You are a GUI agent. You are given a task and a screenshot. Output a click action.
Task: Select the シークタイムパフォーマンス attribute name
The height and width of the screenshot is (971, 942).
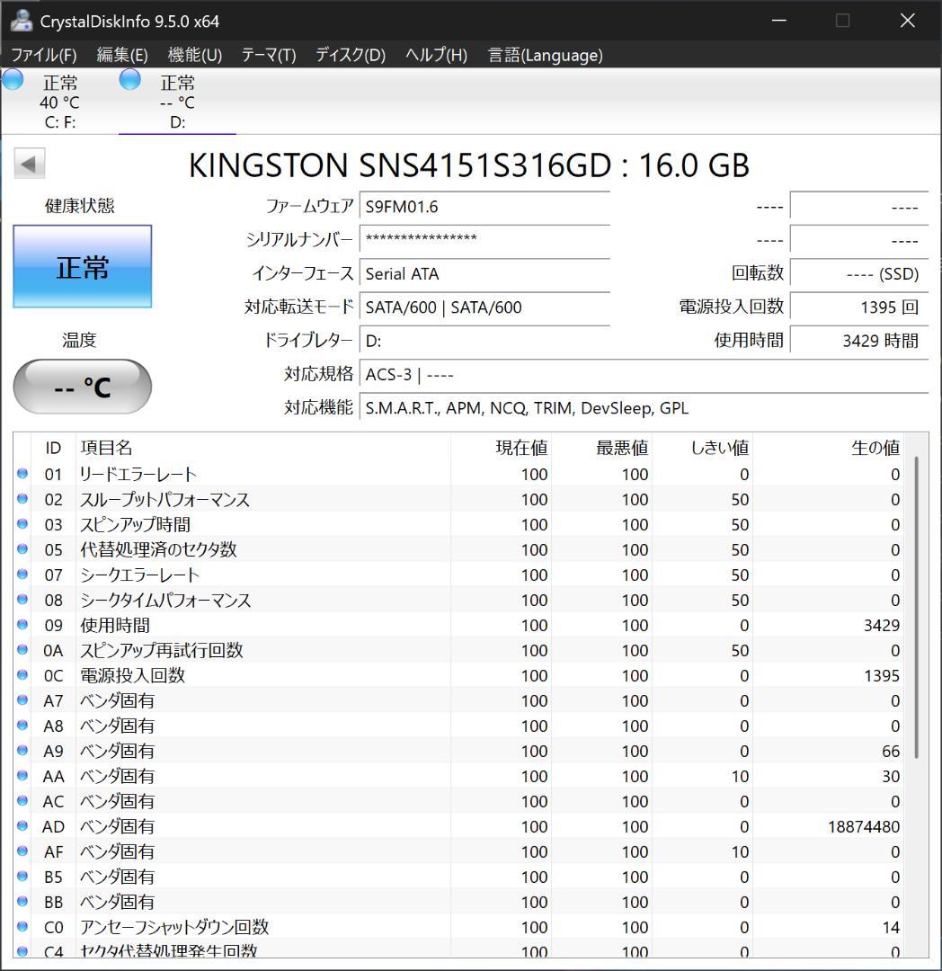click(x=165, y=600)
